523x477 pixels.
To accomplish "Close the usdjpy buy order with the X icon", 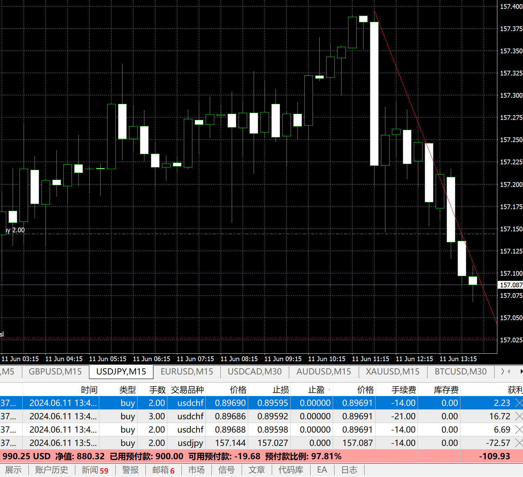I will [x=519, y=443].
